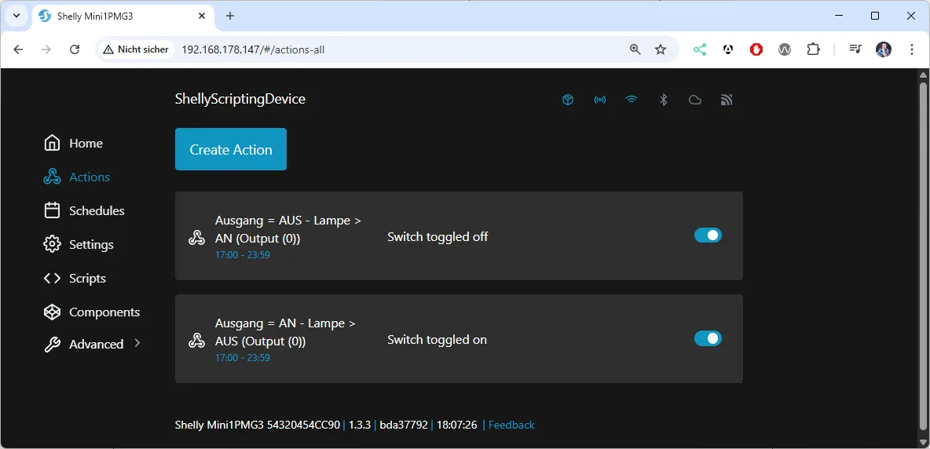Click the cloud connection status icon

pos(694,100)
